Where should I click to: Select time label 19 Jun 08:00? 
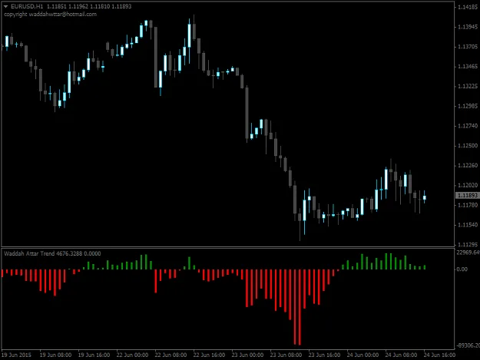[x=55, y=355]
